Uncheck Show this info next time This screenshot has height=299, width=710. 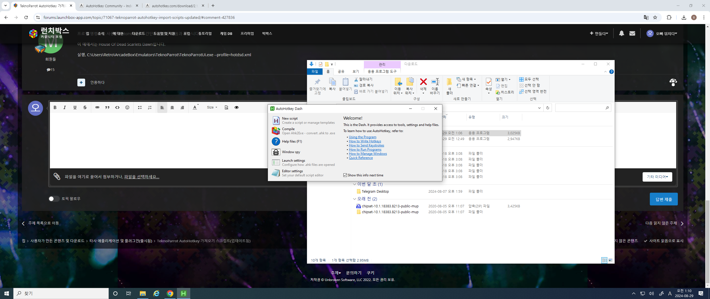click(345, 175)
